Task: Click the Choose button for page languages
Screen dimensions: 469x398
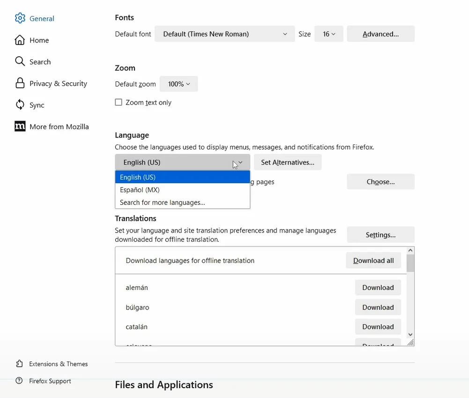Action: [x=380, y=181]
